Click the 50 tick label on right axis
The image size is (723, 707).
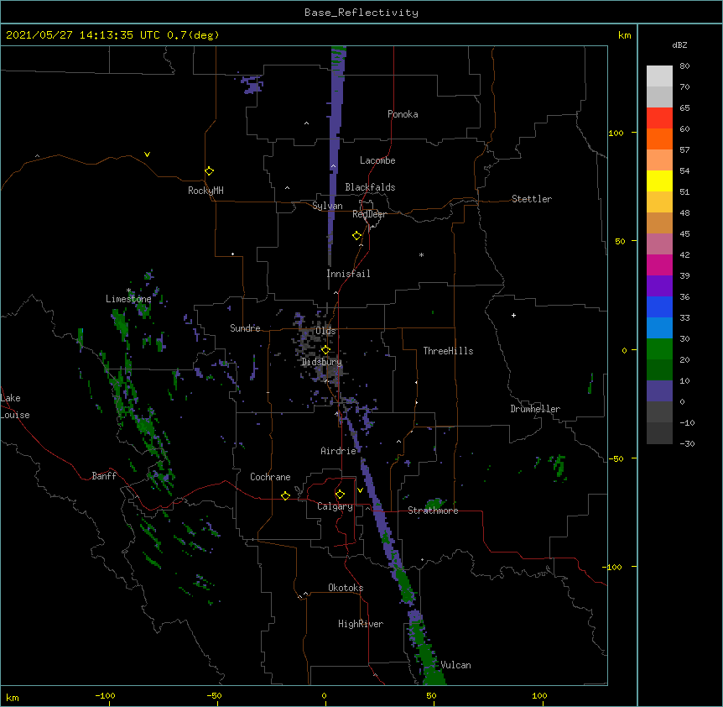tap(620, 241)
